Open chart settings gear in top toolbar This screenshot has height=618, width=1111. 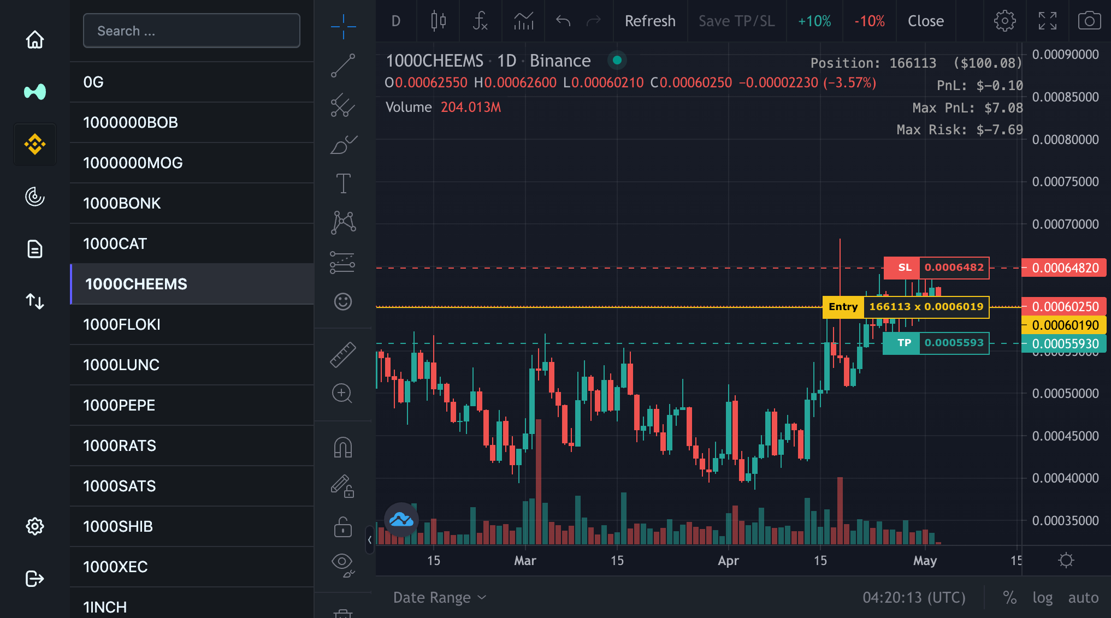(1004, 21)
